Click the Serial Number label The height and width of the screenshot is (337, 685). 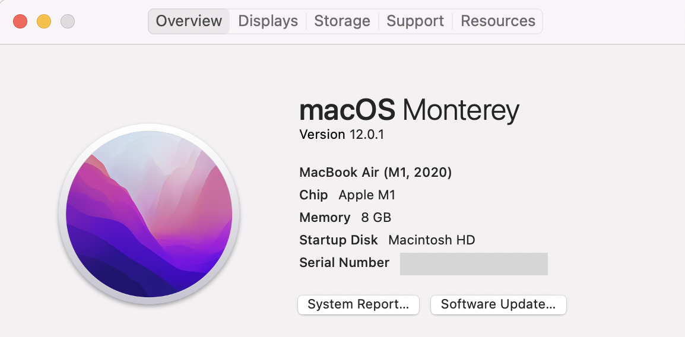point(344,263)
